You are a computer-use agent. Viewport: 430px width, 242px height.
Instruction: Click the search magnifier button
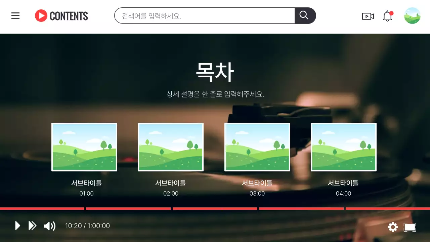pyautogui.click(x=304, y=15)
